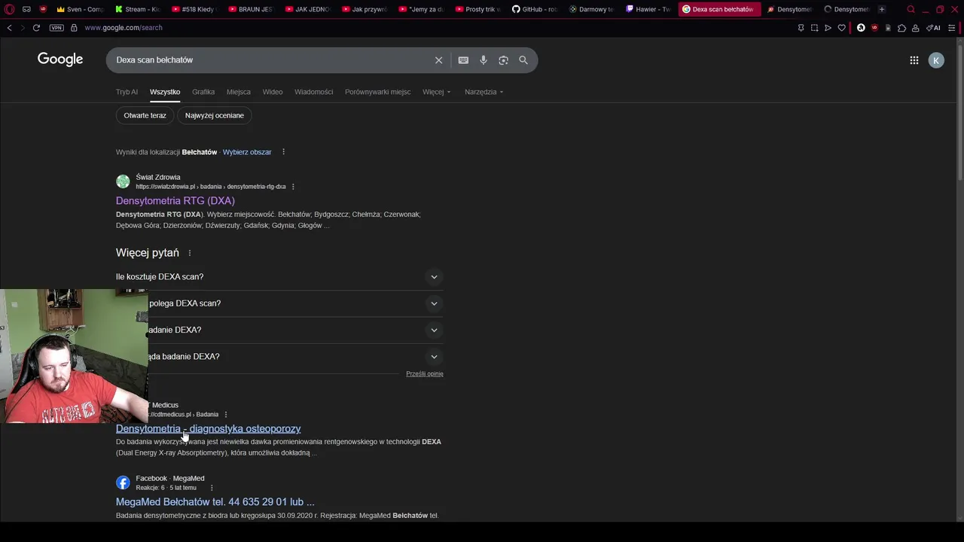Toggle the Najwyżej oceniane filter chip
964x542 pixels.
215,115
